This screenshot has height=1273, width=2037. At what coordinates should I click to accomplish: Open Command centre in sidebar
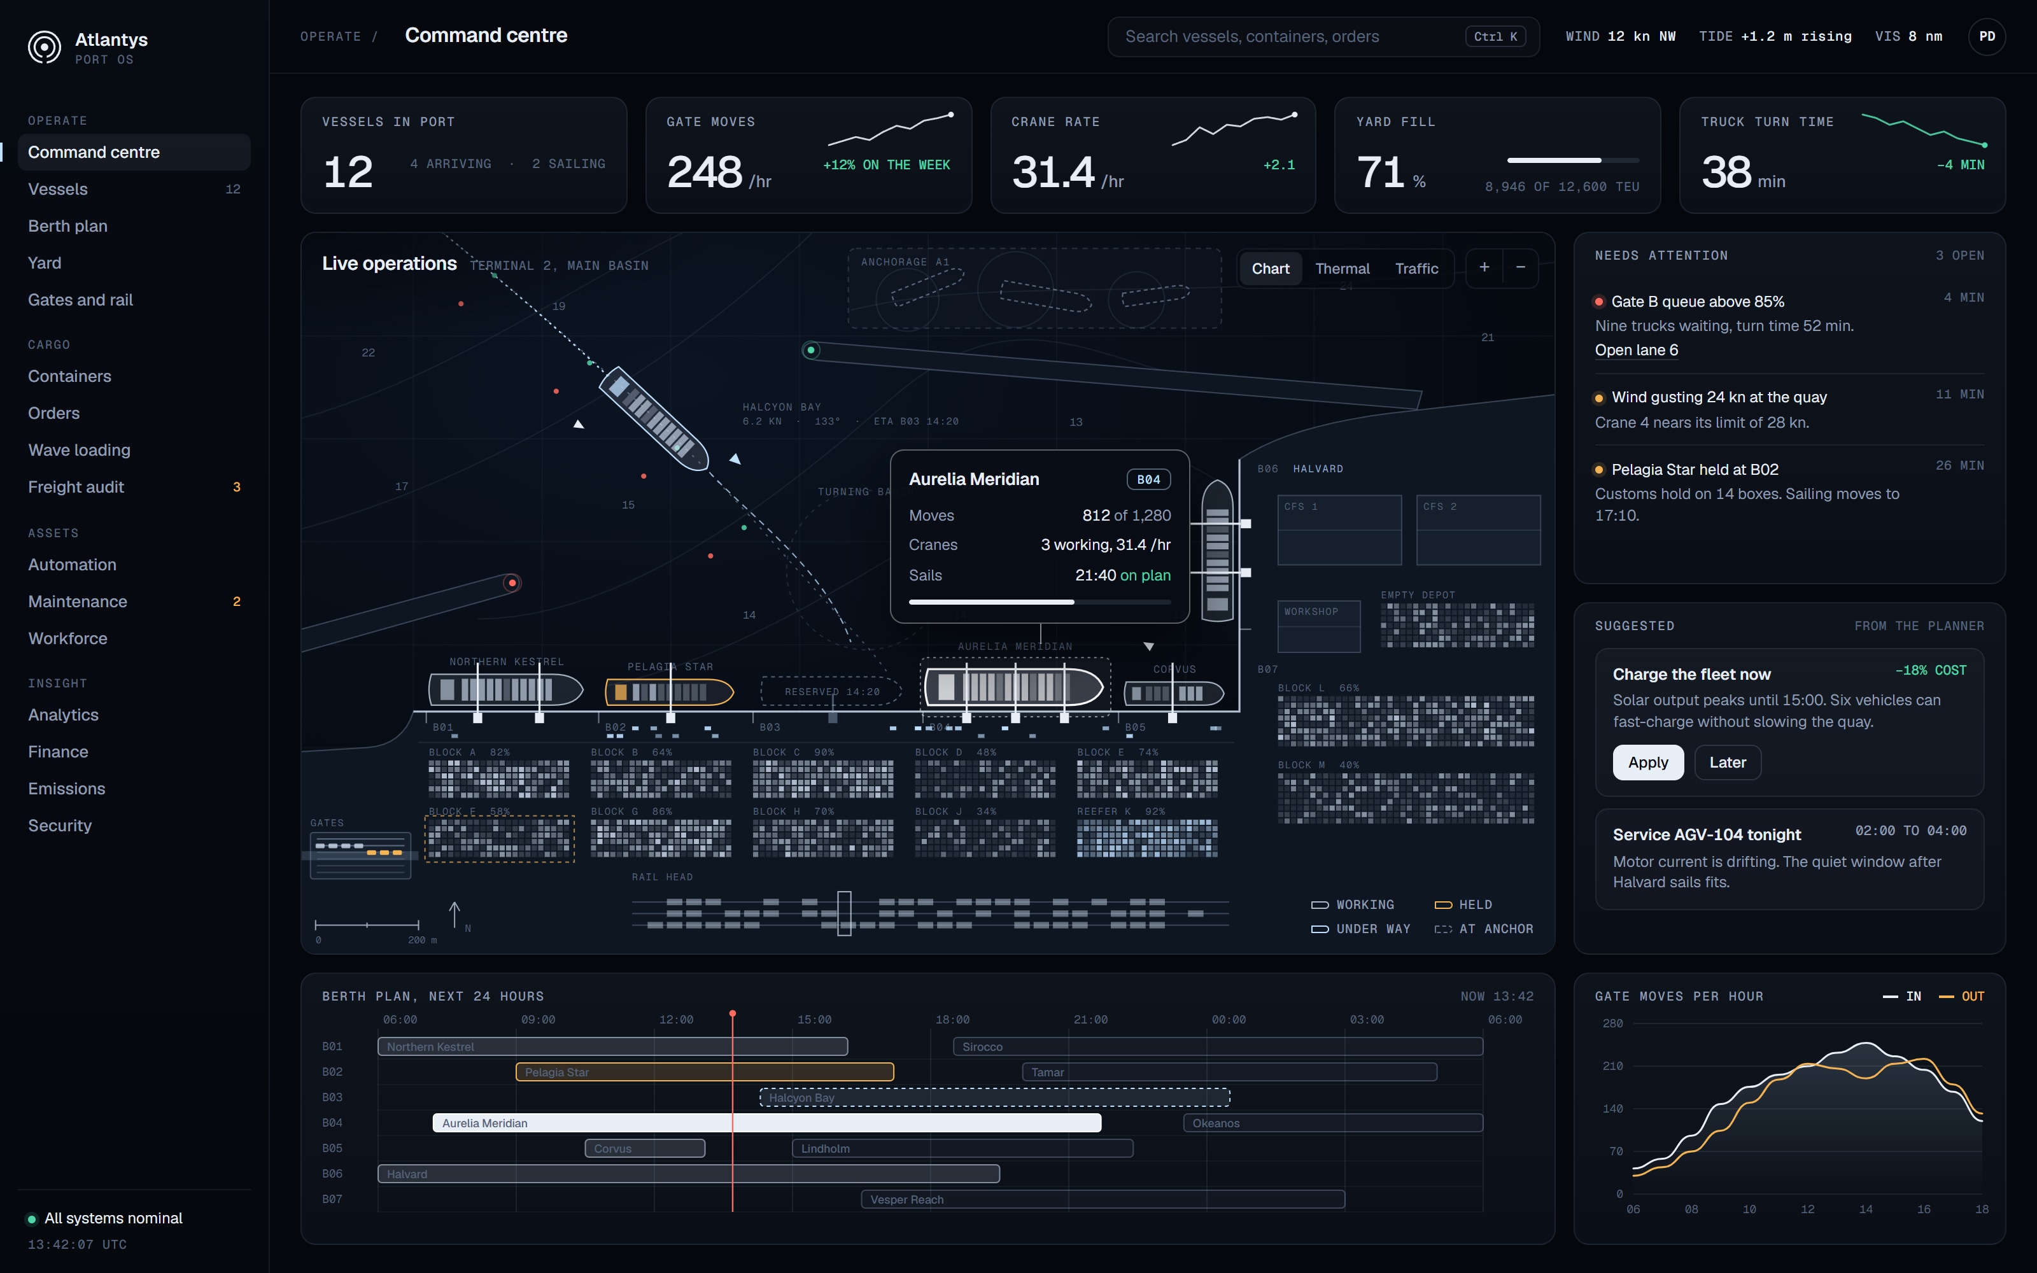tap(134, 152)
